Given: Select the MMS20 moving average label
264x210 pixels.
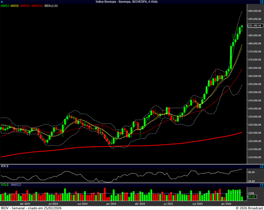Looking at the screenshot, I should 25,6.
